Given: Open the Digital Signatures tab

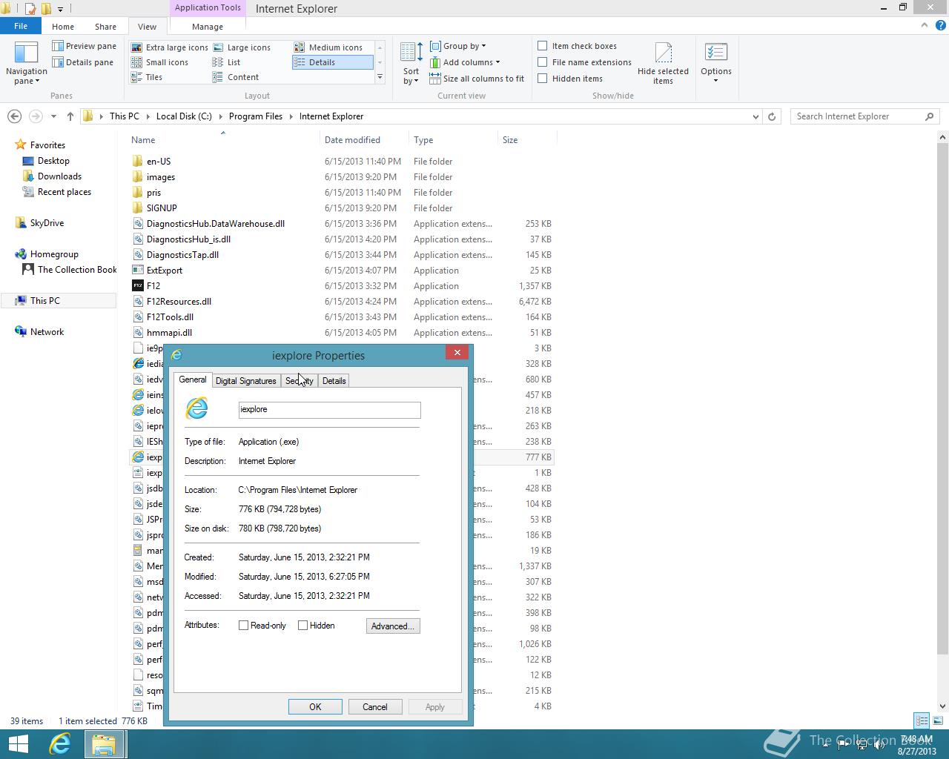Looking at the screenshot, I should click(x=245, y=381).
